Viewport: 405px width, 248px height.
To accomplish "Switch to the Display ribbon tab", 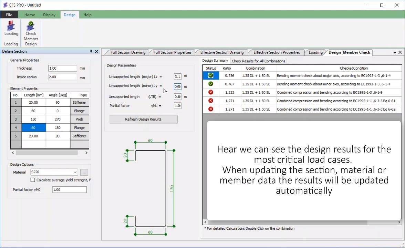I will 49,15.
